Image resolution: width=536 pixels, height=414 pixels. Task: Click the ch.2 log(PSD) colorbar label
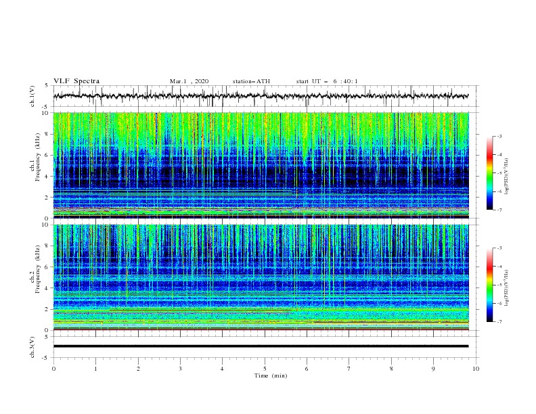pos(506,288)
